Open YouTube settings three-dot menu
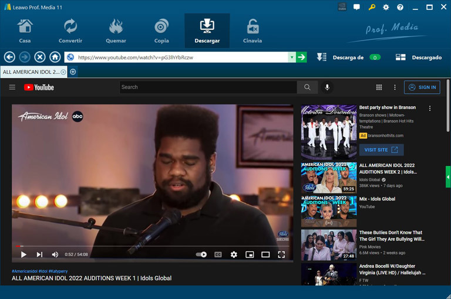This screenshot has width=451, height=299. pyautogui.click(x=395, y=87)
